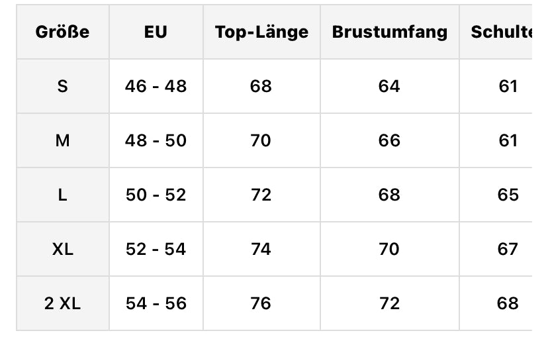The height and width of the screenshot is (337, 548).
Task: Click the Brustumfang column header
Action: coord(390,32)
